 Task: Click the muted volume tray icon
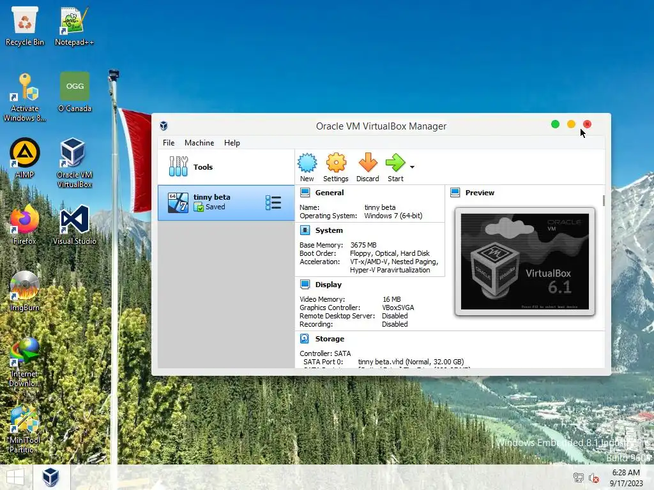594,477
